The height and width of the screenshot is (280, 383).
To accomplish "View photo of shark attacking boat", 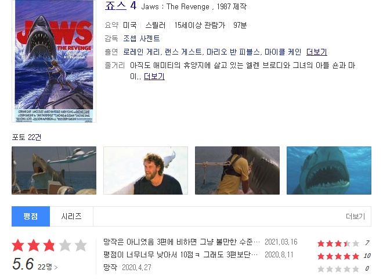I will pos(54,170).
